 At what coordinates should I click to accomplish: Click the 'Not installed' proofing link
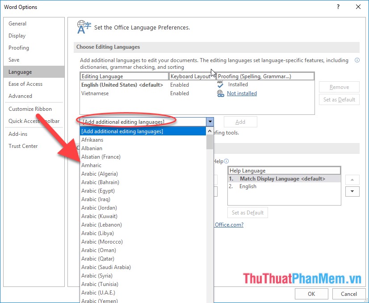coord(243,93)
